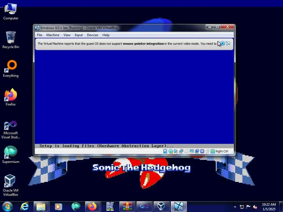283x212 pixels.
Task: Click the 'bimdows 4.0 n tee [Running]' title text
Action: coord(62,28)
